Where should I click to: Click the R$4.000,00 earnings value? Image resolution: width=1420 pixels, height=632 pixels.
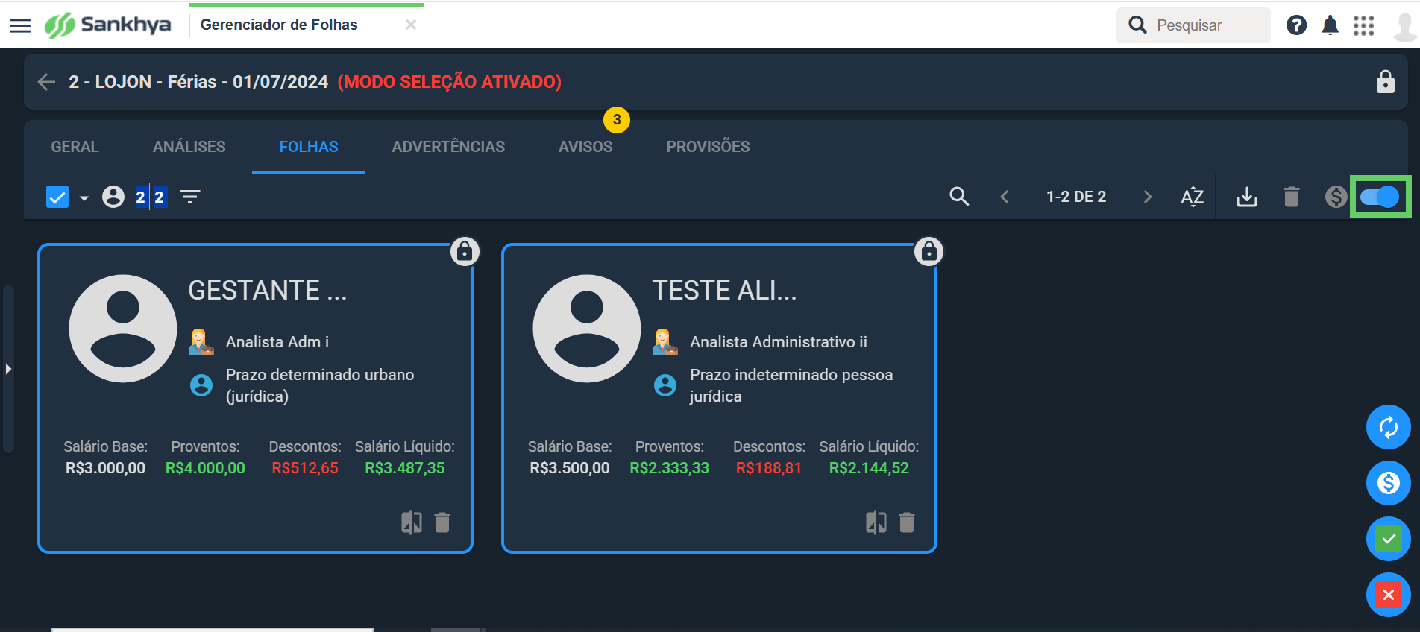tap(205, 468)
